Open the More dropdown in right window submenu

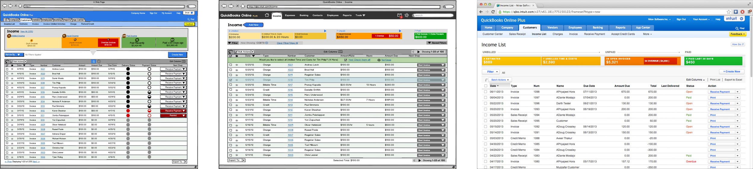[x=647, y=34]
